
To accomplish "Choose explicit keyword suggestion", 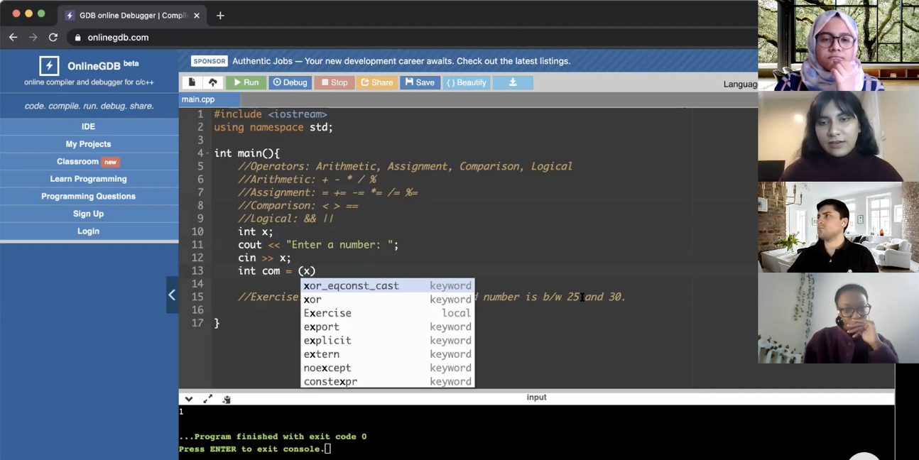I will click(388, 341).
